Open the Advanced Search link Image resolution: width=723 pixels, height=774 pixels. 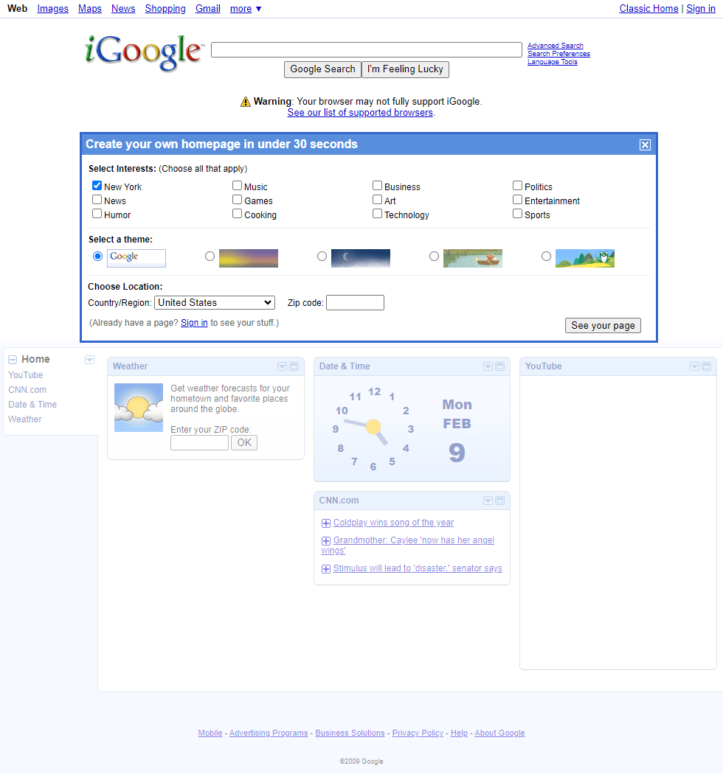pyautogui.click(x=556, y=46)
